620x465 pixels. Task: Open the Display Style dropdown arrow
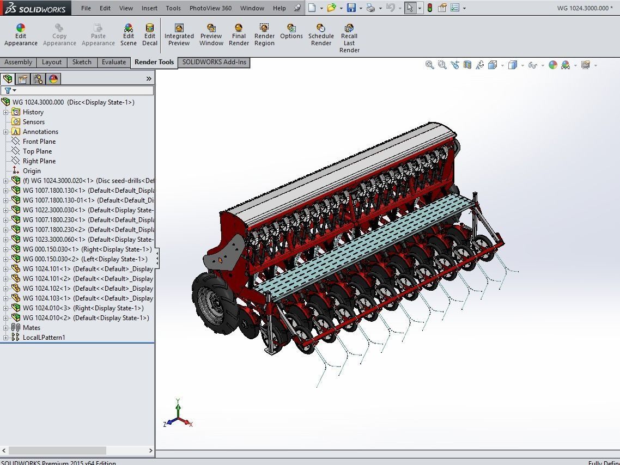coord(522,65)
